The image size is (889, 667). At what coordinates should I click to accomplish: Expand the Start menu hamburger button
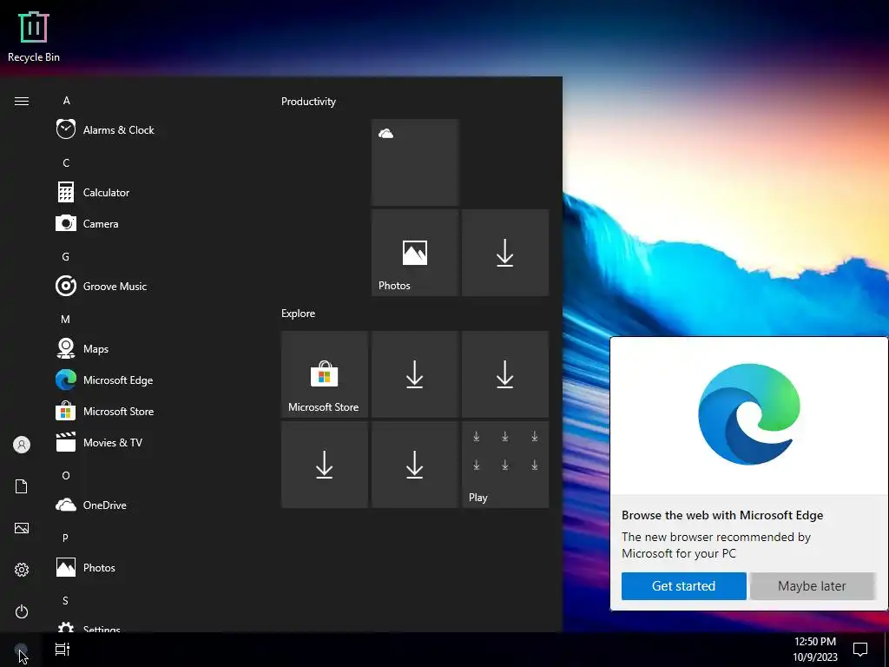pos(22,101)
